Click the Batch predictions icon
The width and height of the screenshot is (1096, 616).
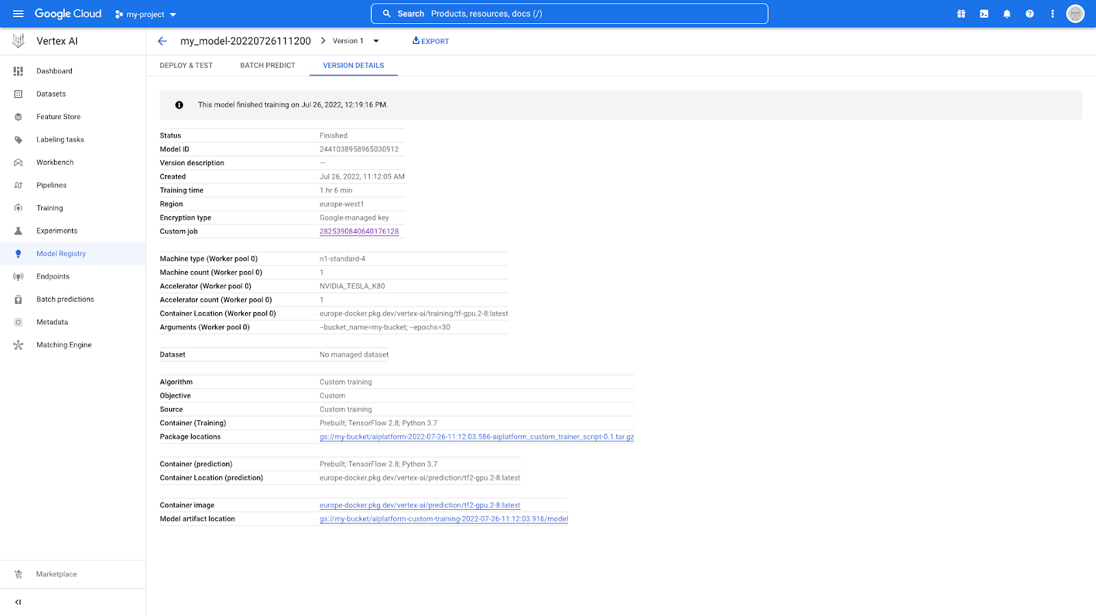(x=18, y=299)
